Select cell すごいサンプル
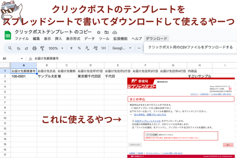This screenshot has width=237, height=158. (199, 76)
